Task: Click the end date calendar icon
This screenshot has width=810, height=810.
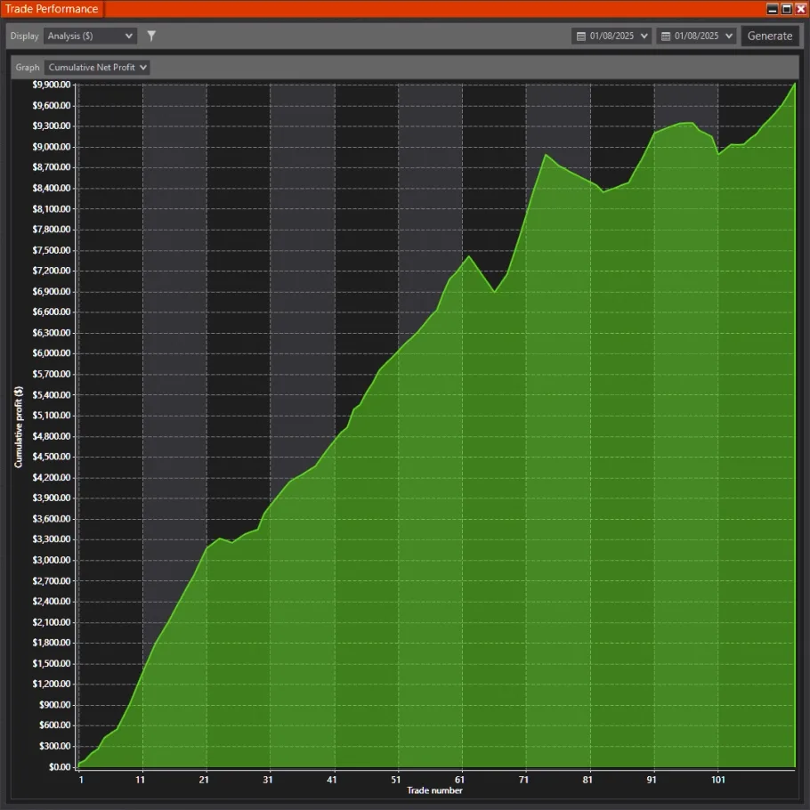Action: (666, 36)
